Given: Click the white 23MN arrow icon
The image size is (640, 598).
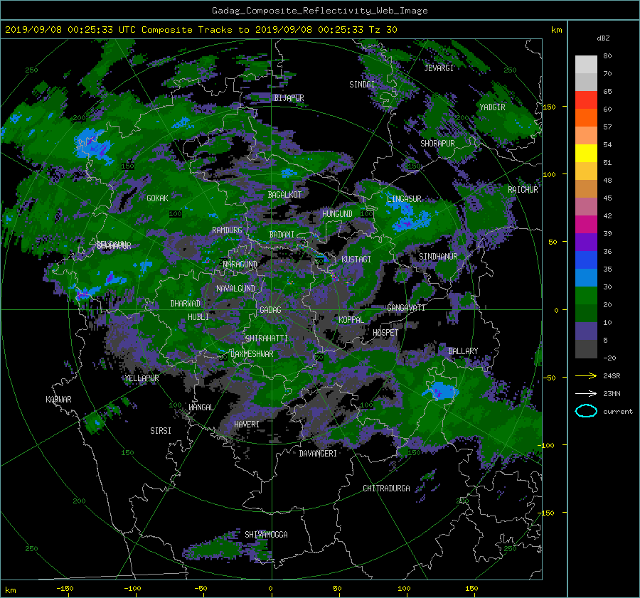Looking at the screenshot, I should 586,393.
